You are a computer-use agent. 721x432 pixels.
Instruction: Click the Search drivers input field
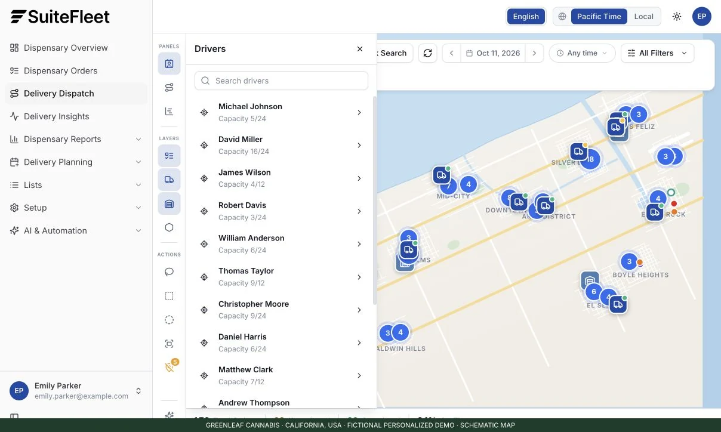(281, 81)
